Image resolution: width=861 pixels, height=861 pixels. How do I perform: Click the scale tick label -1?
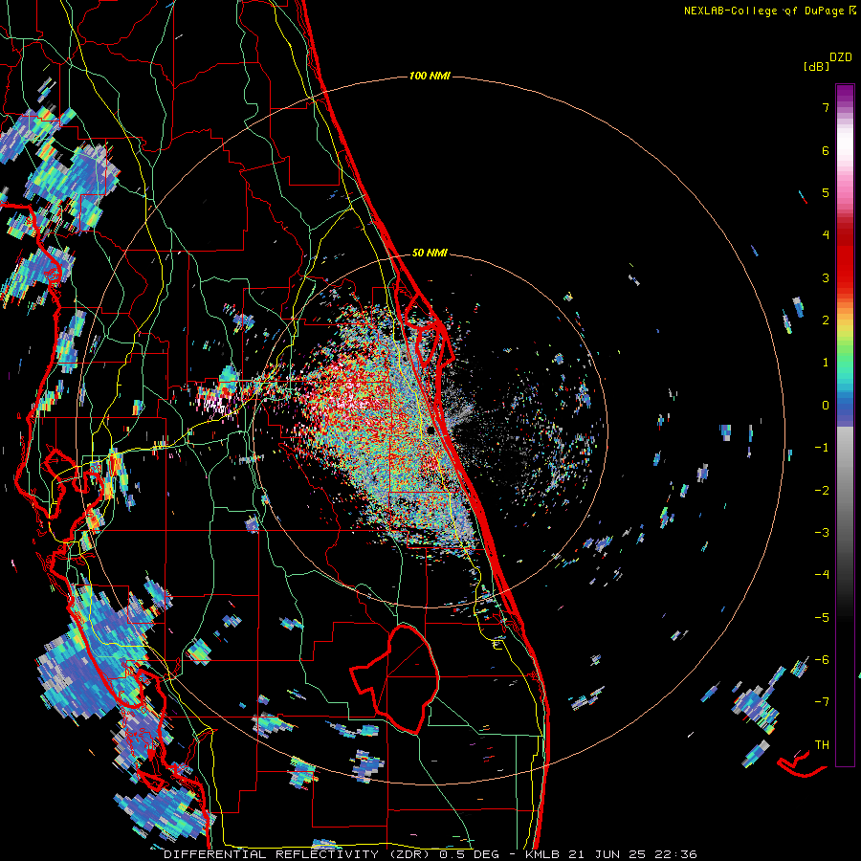coord(822,448)
